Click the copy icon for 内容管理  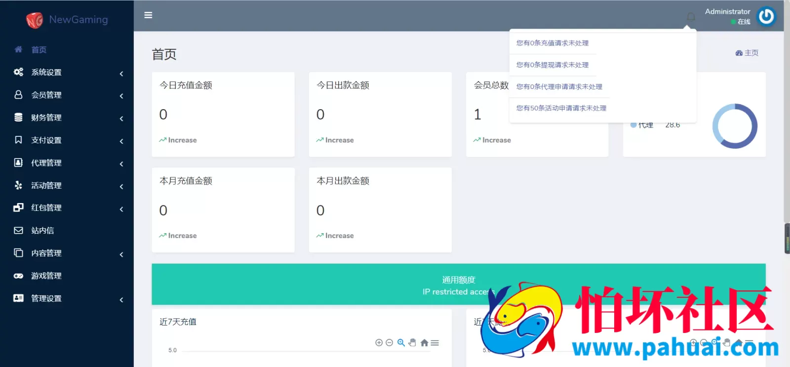(x=18, y=253)
